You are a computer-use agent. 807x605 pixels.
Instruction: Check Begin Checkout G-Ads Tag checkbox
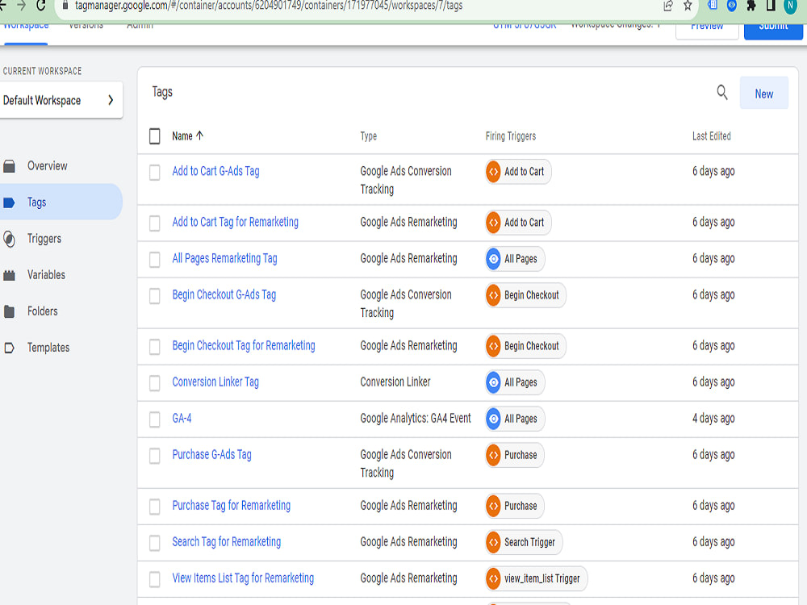point(154,296)
